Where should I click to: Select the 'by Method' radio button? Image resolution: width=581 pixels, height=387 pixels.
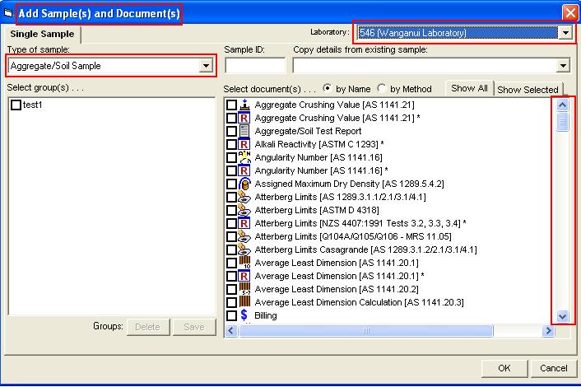(381, 88)
